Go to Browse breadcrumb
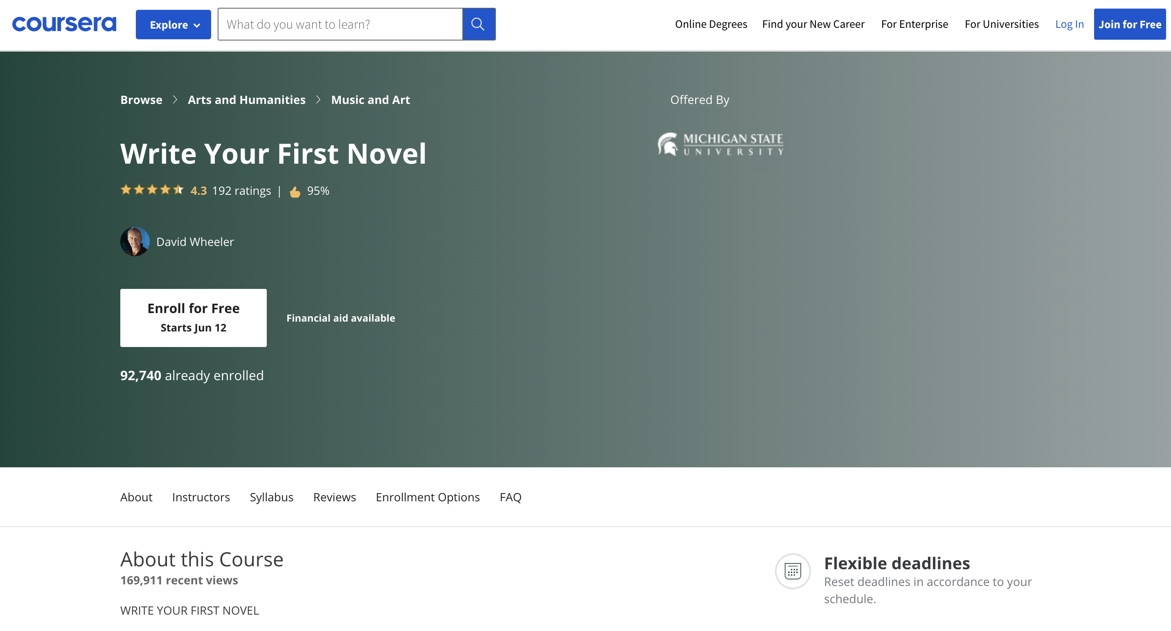Viewport: 1171px width, 631px height. (x=142, y=99)
